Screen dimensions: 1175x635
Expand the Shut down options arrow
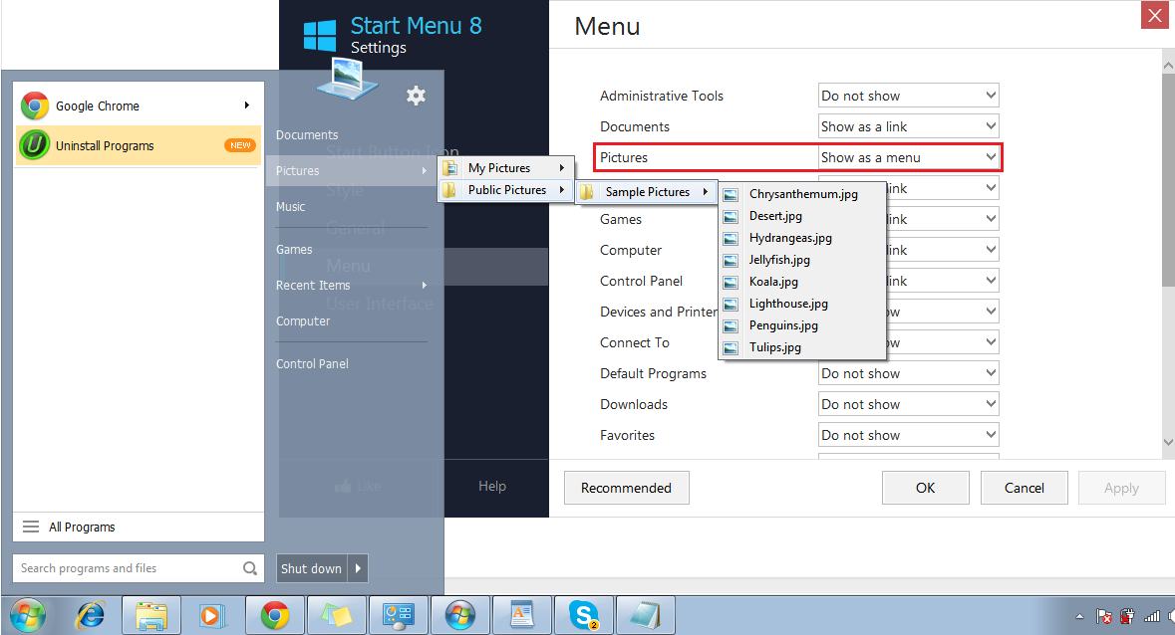[x=358, y=568]
